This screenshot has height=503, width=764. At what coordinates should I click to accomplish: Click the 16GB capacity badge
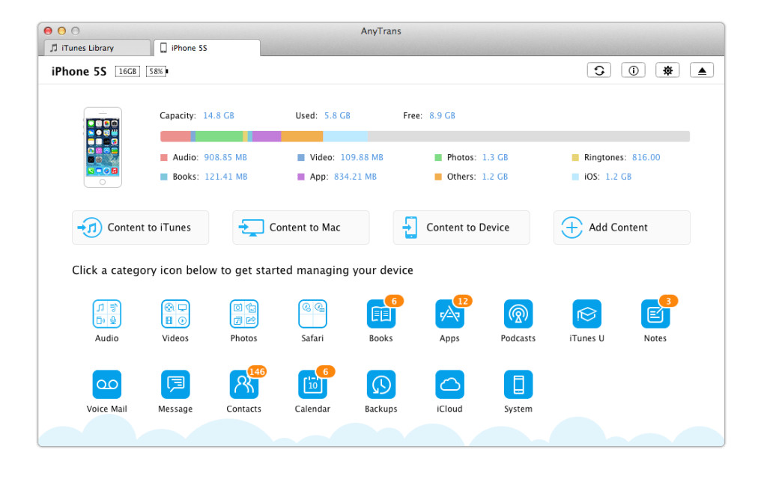tap(127, 72)
